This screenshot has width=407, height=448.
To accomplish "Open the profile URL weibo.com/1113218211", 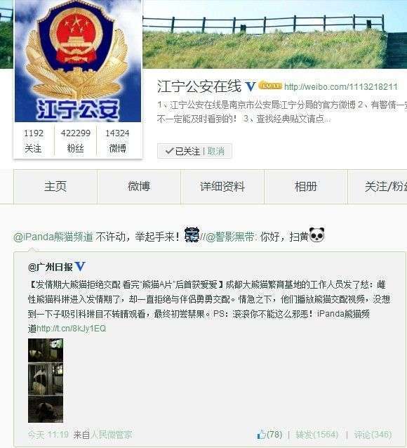I will (x=341, y=86).
